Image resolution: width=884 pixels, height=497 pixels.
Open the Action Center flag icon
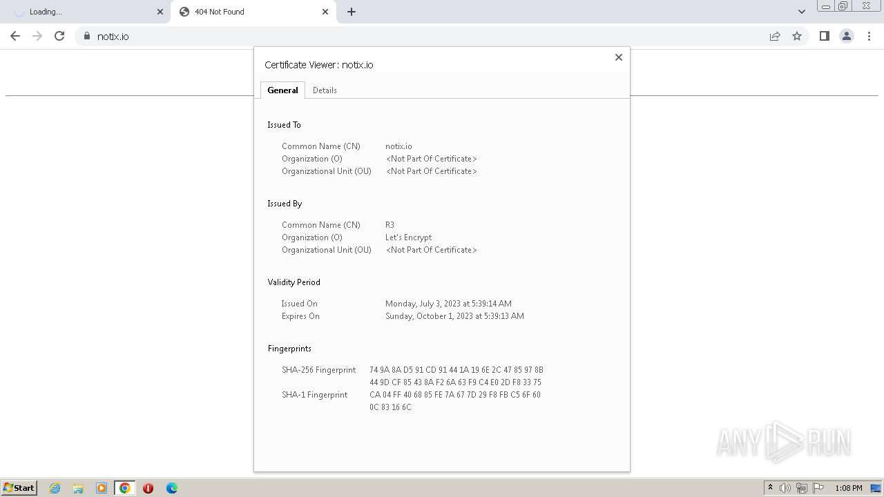coord(818,488)
